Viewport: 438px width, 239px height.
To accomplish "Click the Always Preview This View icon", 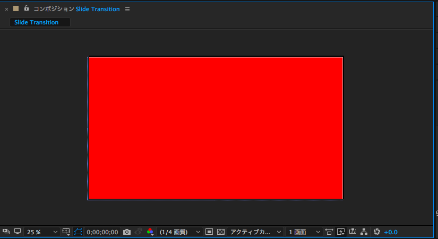I will click(6, 232).
